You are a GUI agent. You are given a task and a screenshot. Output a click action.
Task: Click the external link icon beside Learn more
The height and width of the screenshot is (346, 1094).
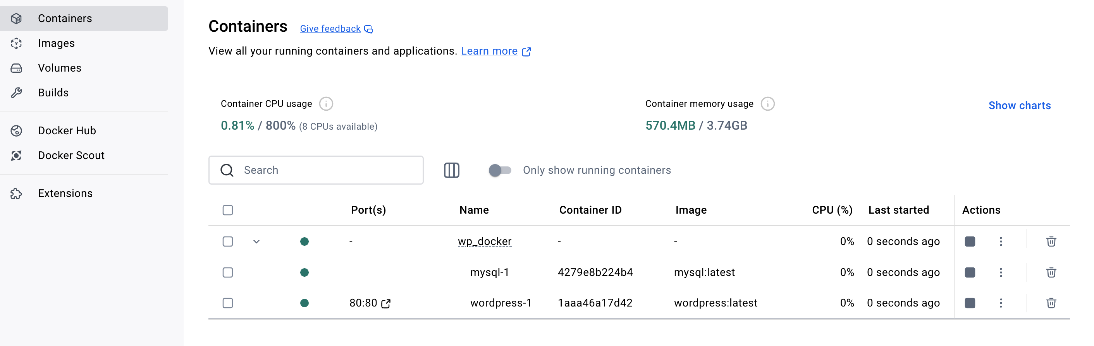(526, 51)
